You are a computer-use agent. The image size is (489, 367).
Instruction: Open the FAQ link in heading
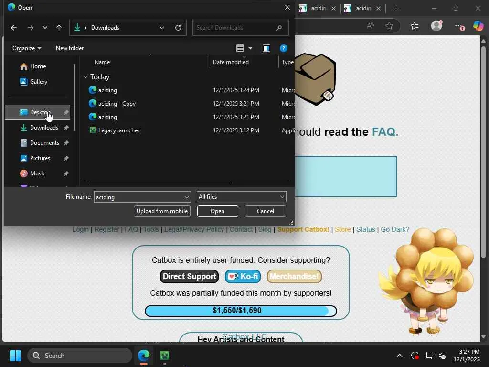click(x=385, y=132)
